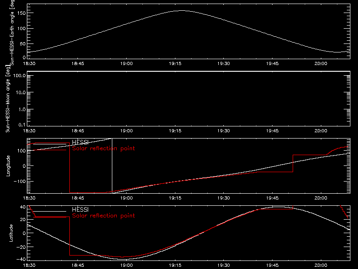
Task: Click the "Latitude" y-axis label
Action: (x=11, y=233)
